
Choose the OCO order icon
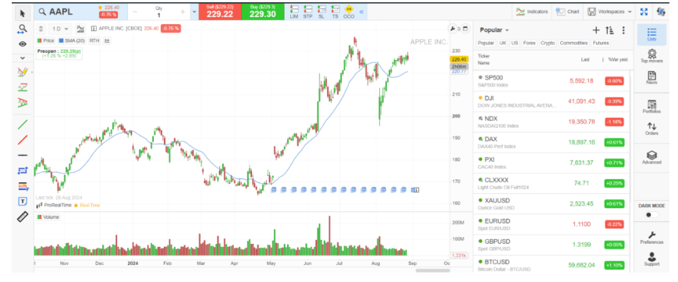point(349,12)
